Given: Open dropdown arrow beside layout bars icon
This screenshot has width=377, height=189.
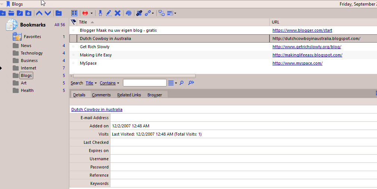Looking at the screenshot, I should tap(175, 13).
